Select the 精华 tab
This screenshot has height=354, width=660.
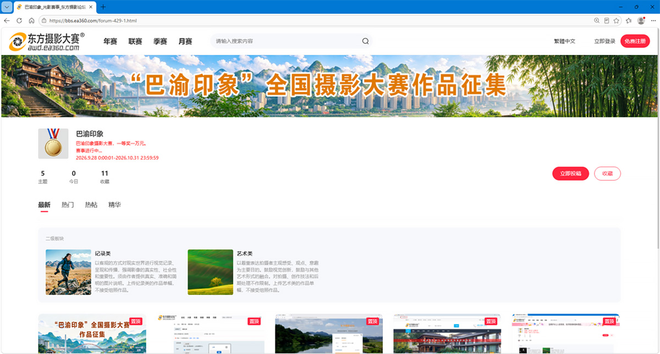[114, 205]
